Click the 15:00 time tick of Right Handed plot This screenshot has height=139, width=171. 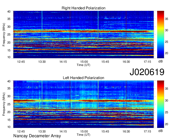tap(84, 62)
